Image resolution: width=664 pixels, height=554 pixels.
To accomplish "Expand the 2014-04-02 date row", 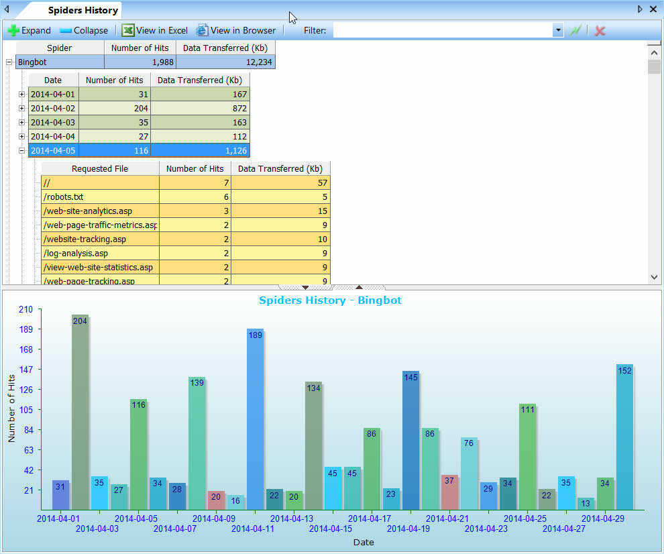I will point(22,108).
